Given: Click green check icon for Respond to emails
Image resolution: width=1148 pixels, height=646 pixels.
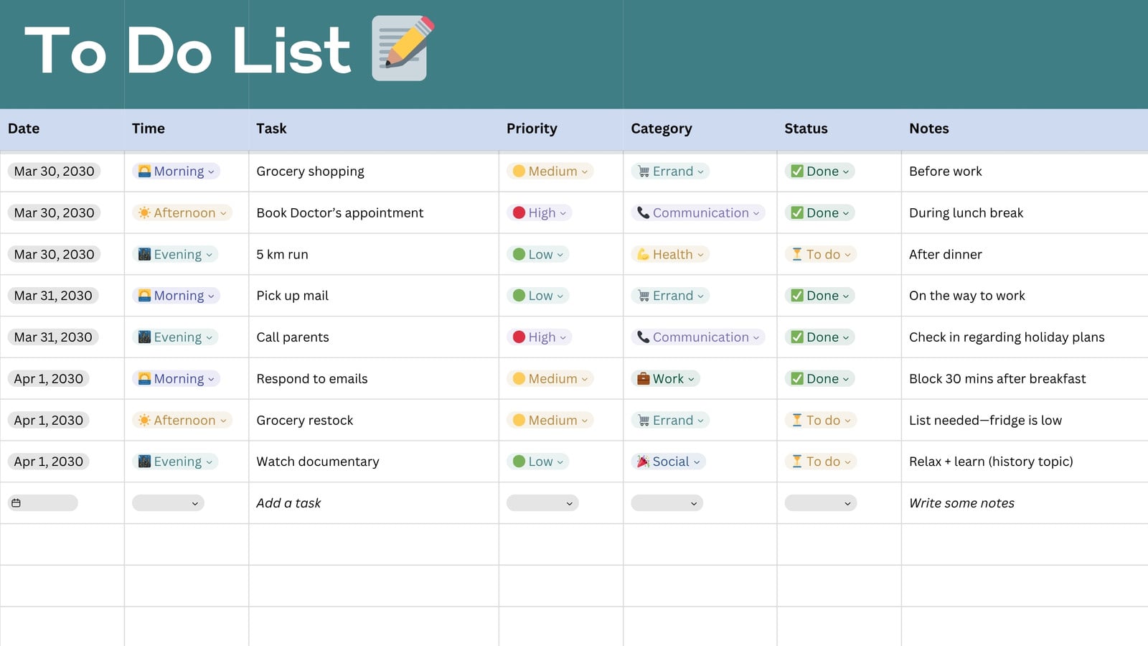Looking at the screenshot, I should click(x=797, y=378).
